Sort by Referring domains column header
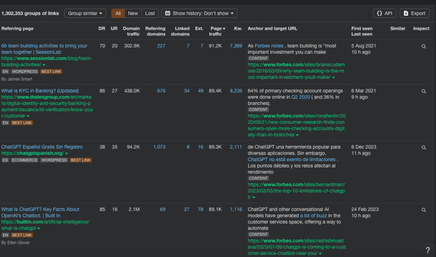 pyautogui.click(x=155, y=31)
